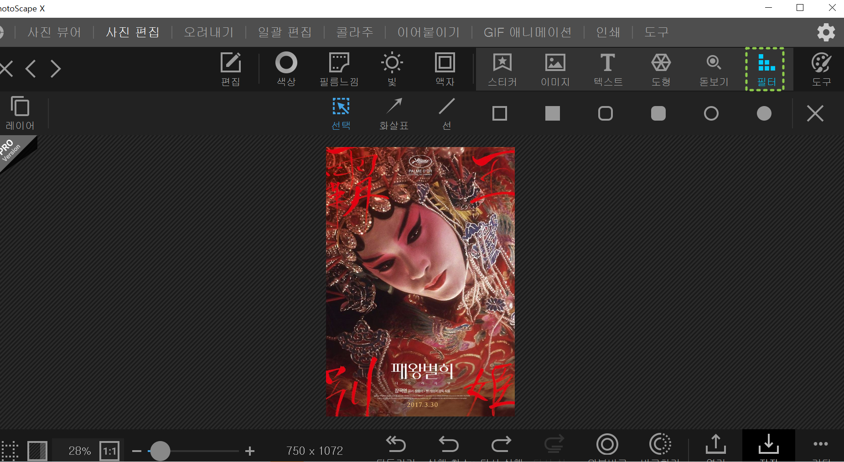This screenshot has height=462, width=844.
Task: Switch to the 사진 뷰어 tab
Action: coord(54,32)
